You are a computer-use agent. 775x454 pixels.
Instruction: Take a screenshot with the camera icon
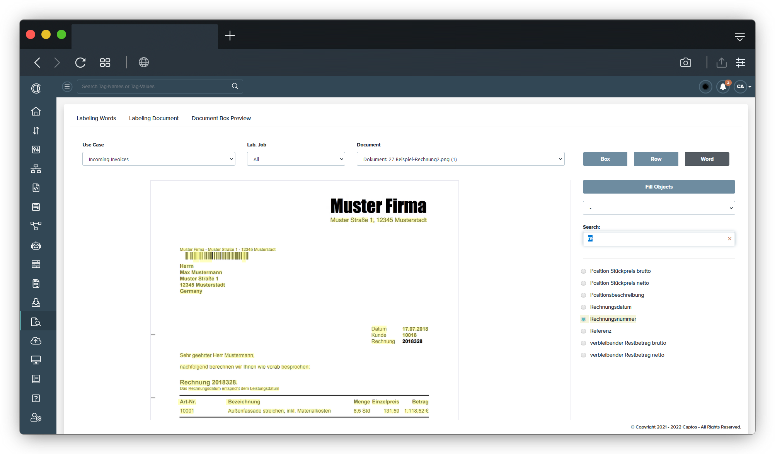(686, 63)
